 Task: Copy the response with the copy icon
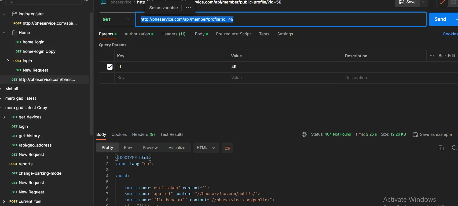click(441, 148)
